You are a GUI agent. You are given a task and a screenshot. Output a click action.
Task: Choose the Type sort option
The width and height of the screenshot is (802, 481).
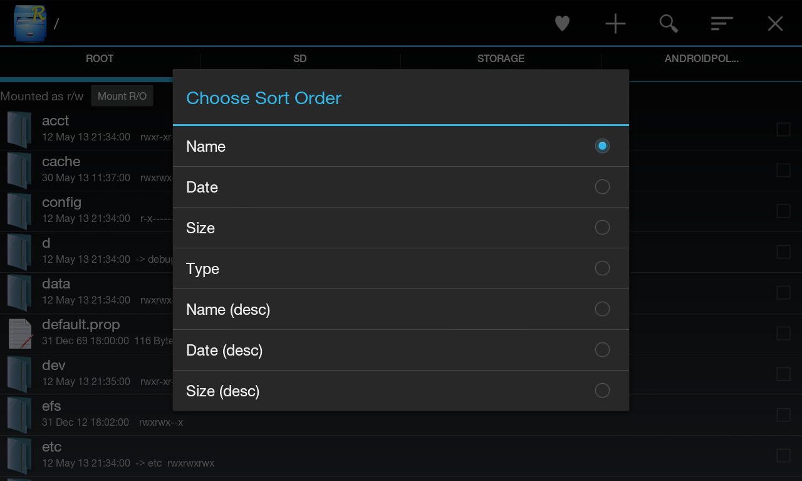point(401,268)
